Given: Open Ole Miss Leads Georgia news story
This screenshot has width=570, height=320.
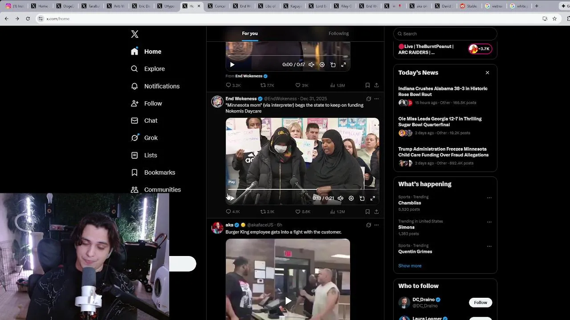Looking at the screenshot, I should tap(445, 126).
